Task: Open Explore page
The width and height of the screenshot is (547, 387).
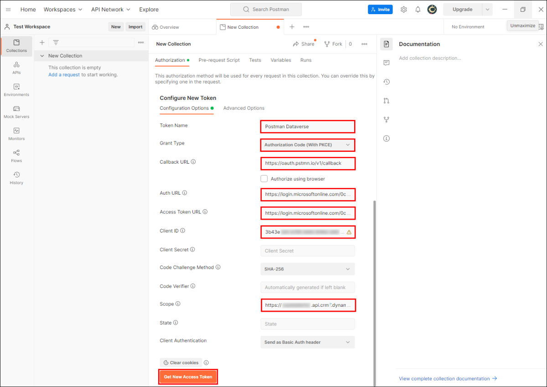Action: (149, 10)
